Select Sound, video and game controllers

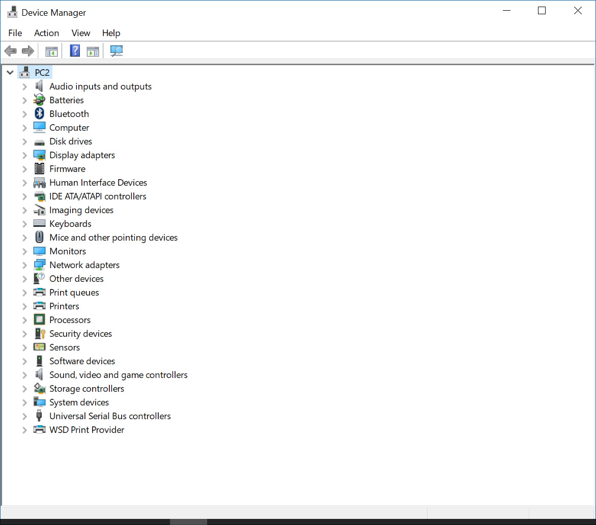[118, 375]
